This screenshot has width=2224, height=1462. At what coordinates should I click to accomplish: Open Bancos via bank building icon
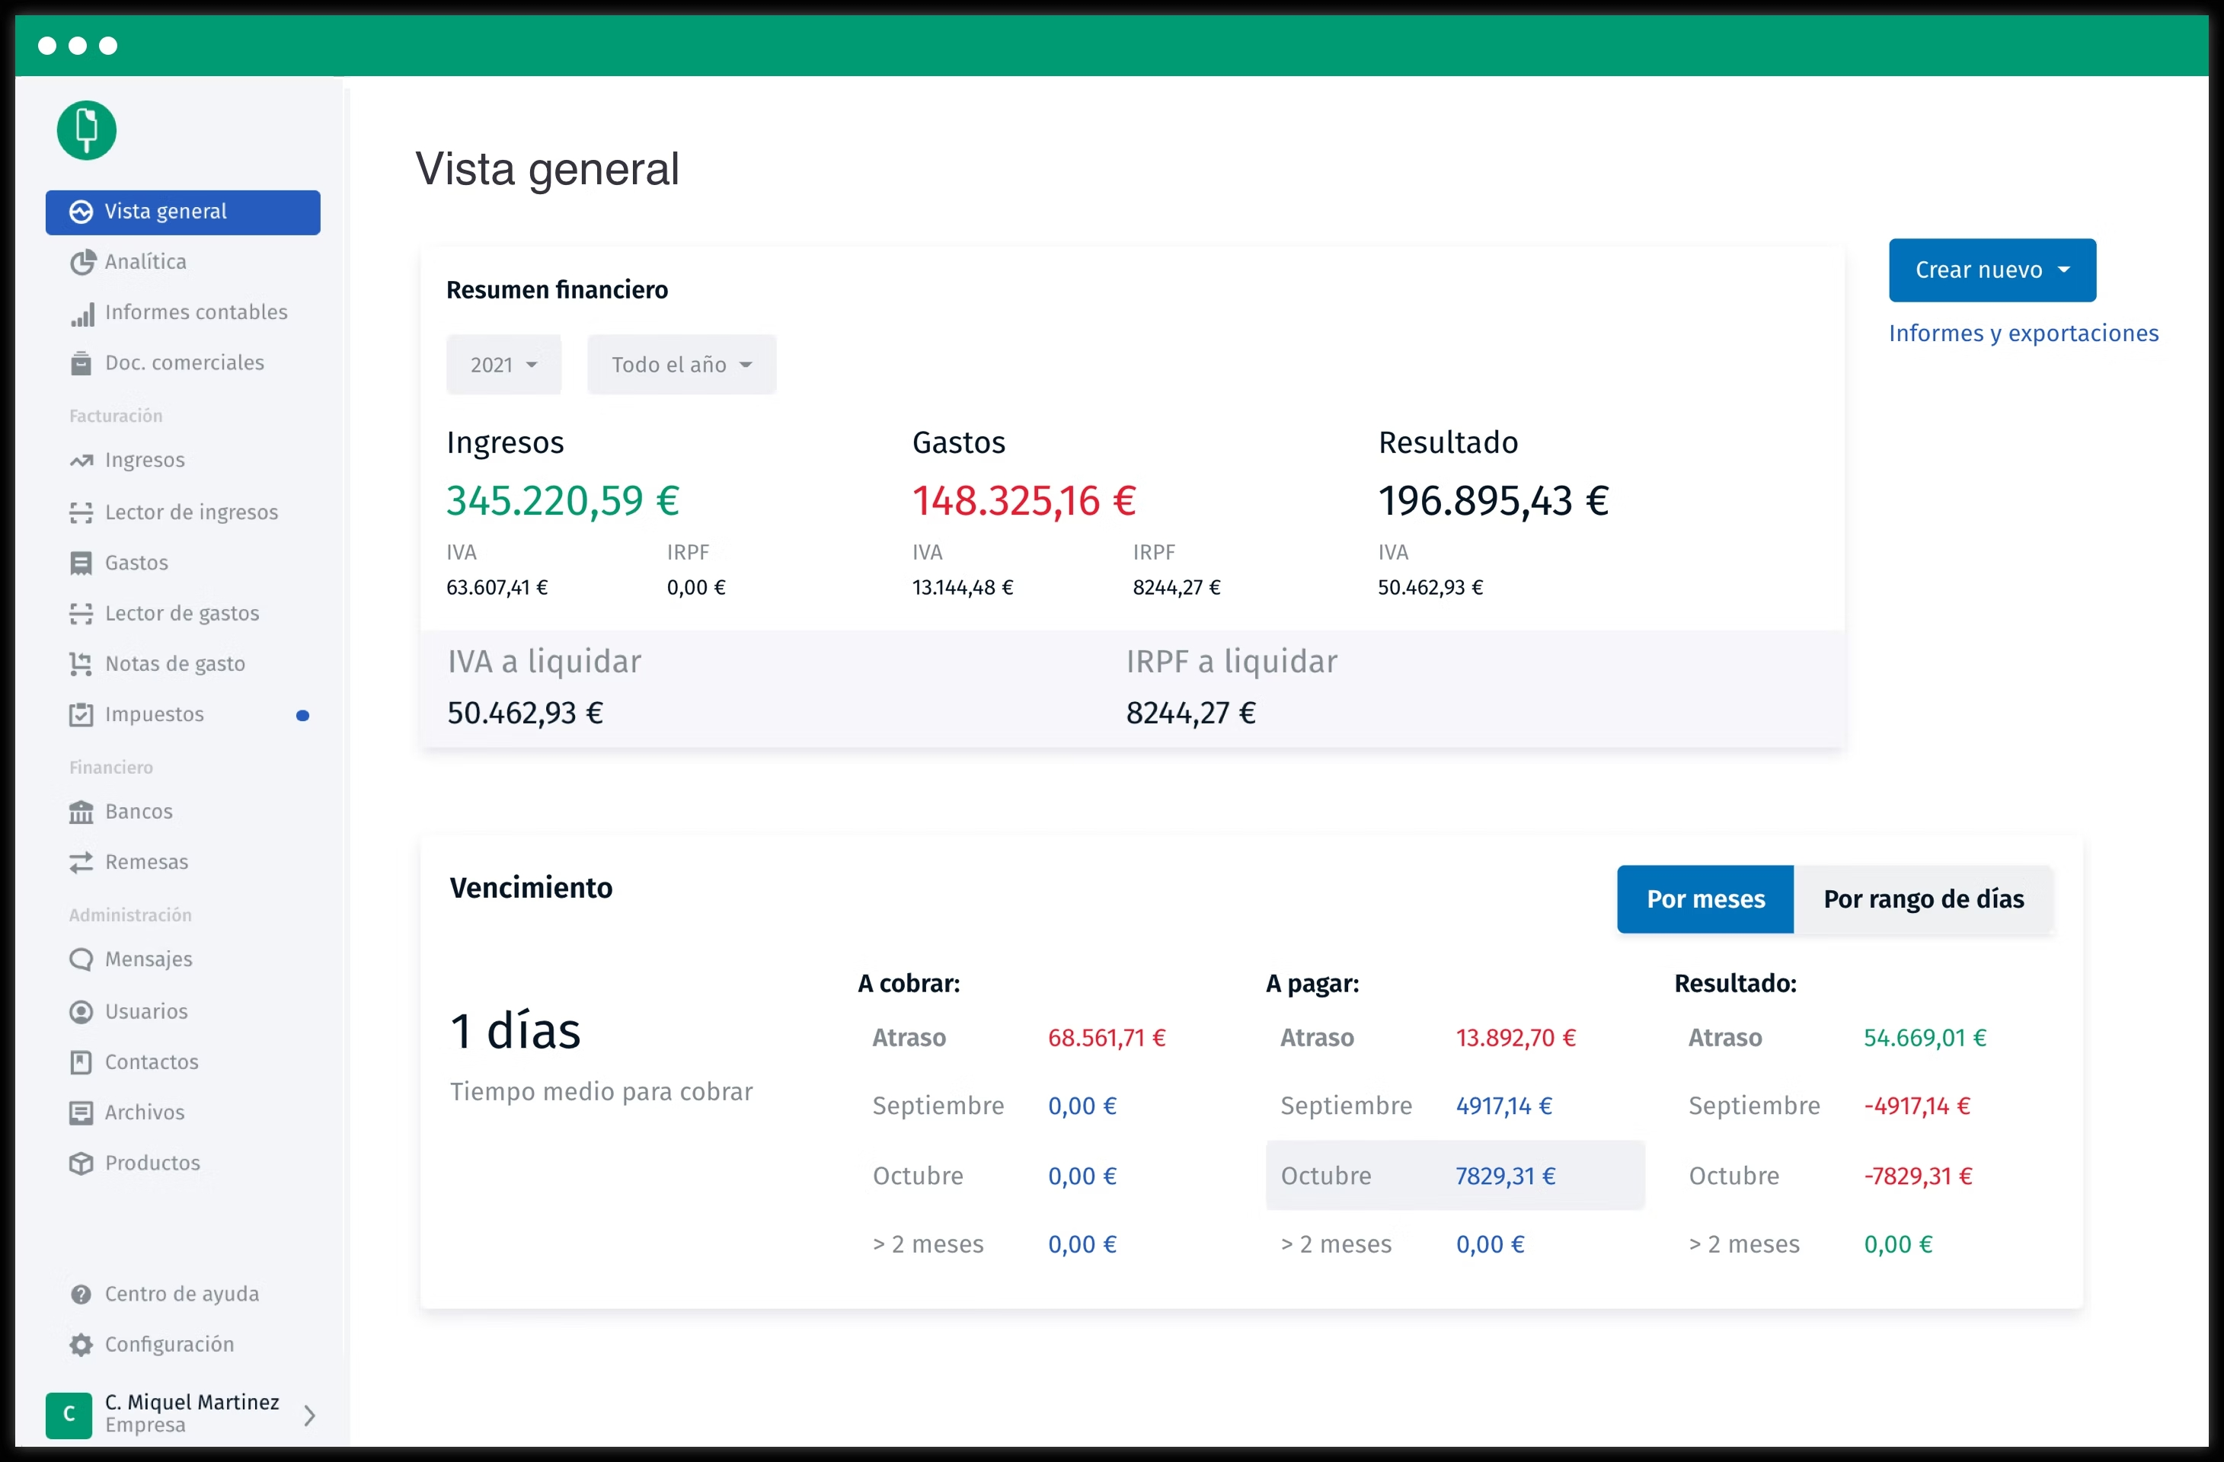(81, 812)
